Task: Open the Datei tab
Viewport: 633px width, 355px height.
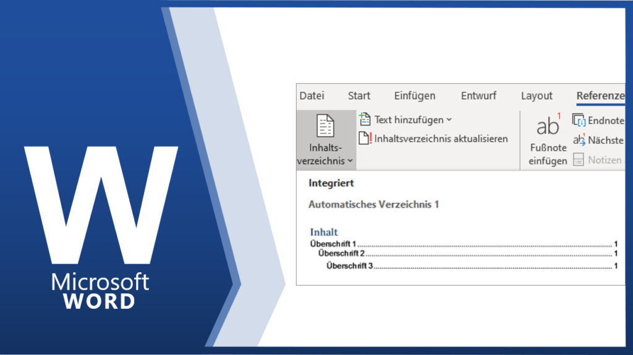Action: click(x=312, y=96)
